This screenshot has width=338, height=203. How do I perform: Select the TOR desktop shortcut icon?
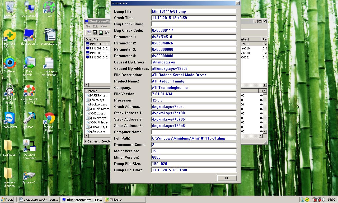pyautogui.click(x=49, y=8)
